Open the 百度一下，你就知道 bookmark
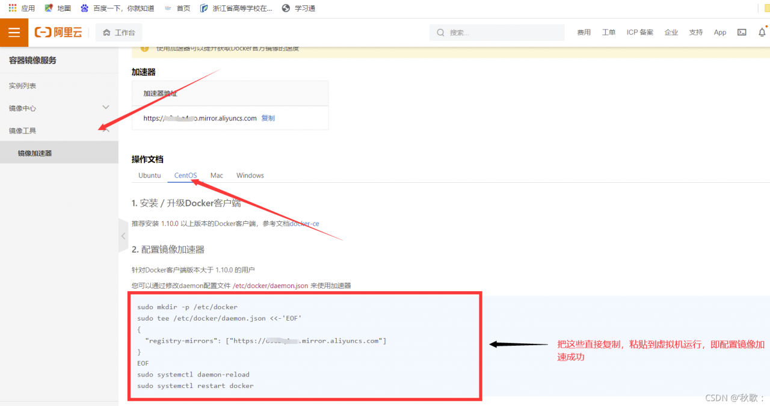770x406 pixels. click(117, 8)
